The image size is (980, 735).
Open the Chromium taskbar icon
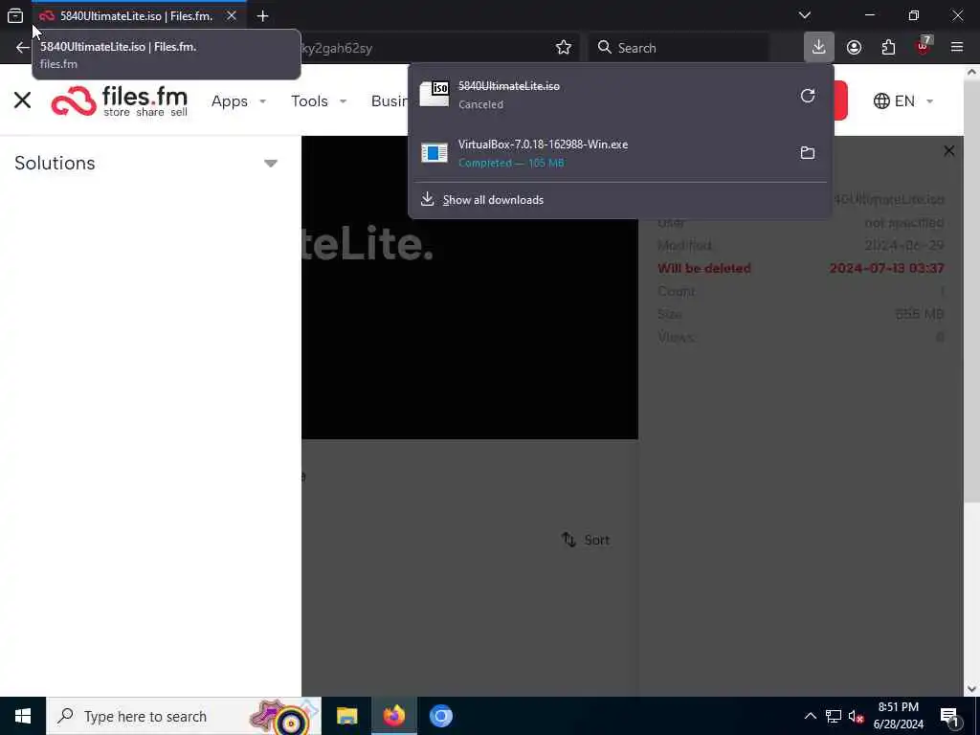click(x=441, y=716)
